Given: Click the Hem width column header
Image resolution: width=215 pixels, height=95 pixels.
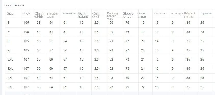Looking at the screenshot, I should [69, 14].
